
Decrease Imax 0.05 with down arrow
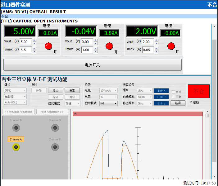[157, 51]
